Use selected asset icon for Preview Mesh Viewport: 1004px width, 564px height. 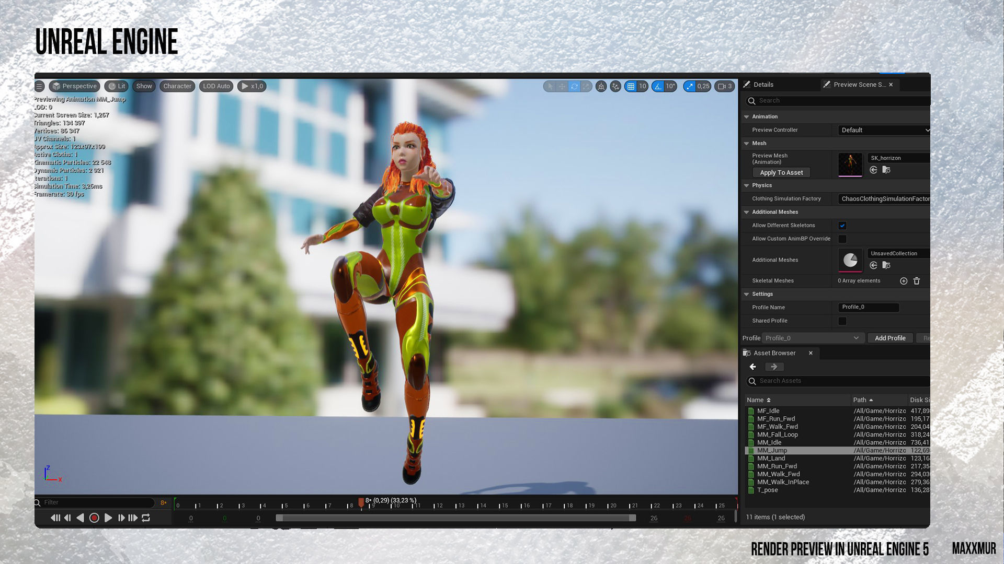coord(873,170)
